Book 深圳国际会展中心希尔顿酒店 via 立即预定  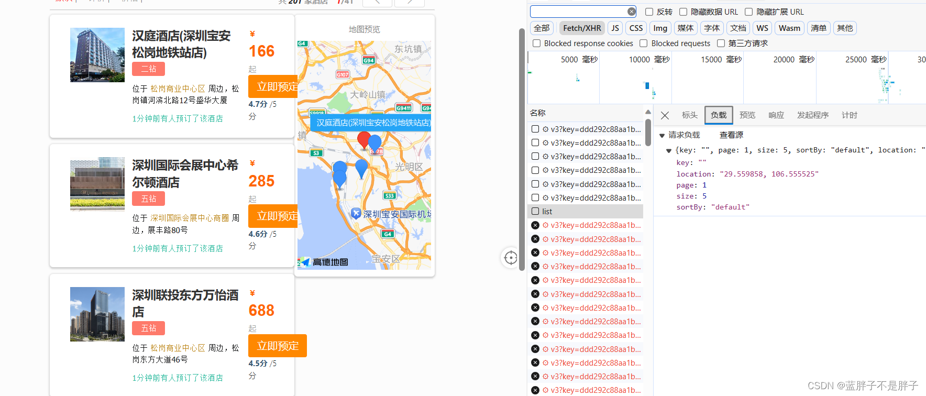pyautogui.click(x=273, y=216)
